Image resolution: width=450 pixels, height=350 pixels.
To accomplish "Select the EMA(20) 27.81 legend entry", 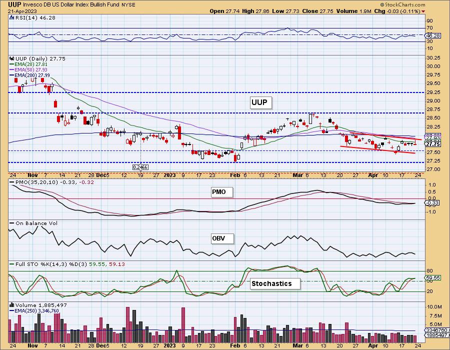I will pyautogui.click(x=28, y=64).
